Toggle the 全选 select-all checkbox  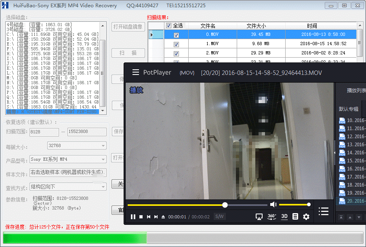pos(168,26)
